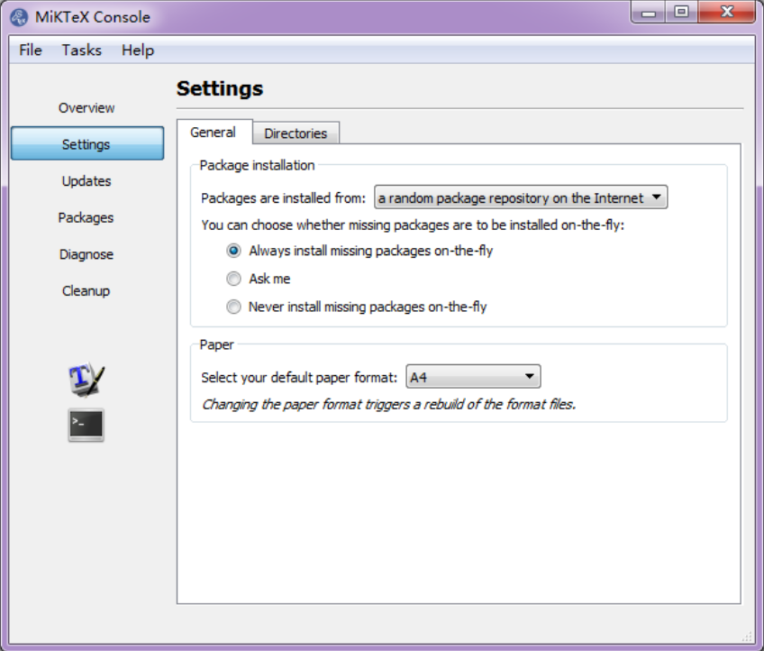
Task: Open the Cleanup page
Action: pos(86,290)
